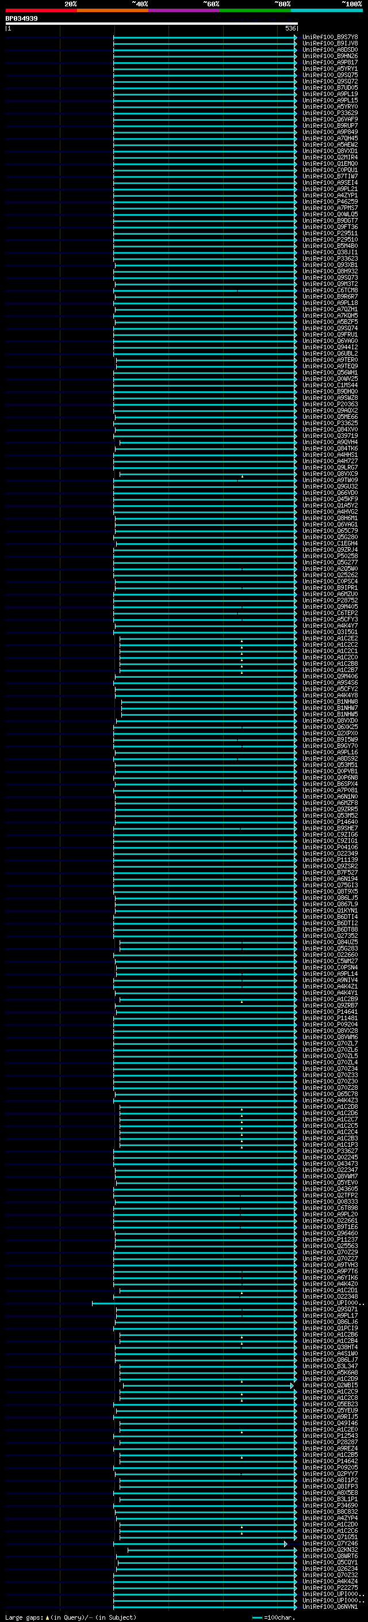Select hit UniRef100_A1C2E2
The height and width of the screenshot is (1622, 368).
tap(330, 639)
